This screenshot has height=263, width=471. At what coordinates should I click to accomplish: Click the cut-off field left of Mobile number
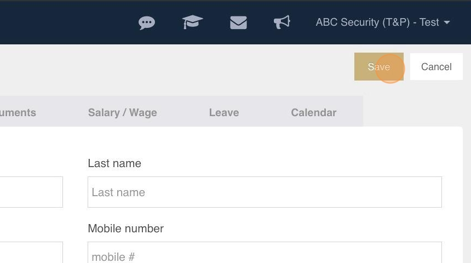pos(31,252)
